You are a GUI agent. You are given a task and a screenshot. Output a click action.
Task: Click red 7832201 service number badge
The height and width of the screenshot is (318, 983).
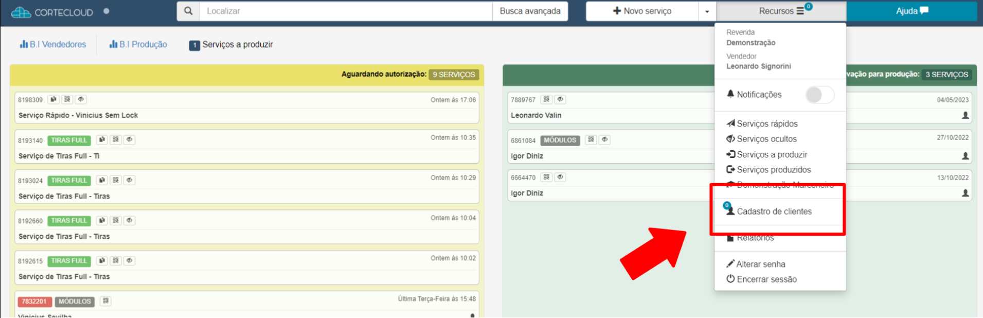point(34,302)
